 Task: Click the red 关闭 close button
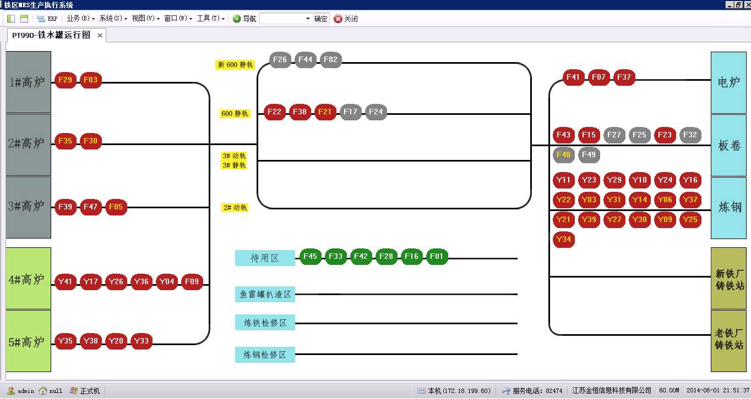tap(346, 19)
